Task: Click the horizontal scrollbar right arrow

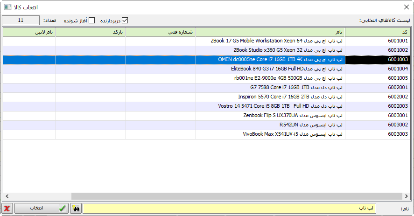Action: coord(407,196)
